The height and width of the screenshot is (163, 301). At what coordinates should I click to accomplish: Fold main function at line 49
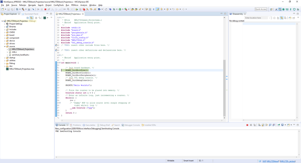tap(60, 63)
